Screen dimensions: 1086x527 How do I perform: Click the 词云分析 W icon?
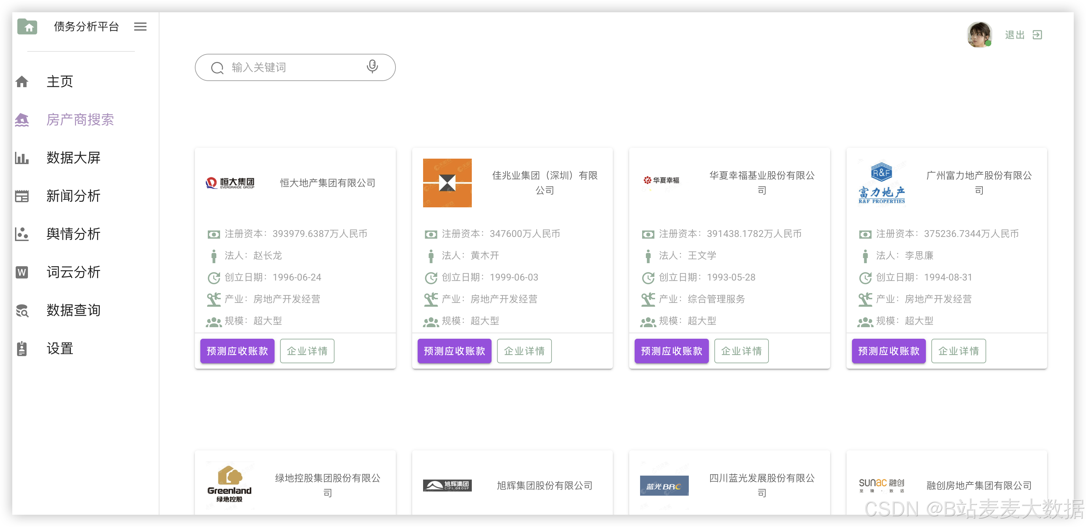pyautogui.click(x=22, y=272)
